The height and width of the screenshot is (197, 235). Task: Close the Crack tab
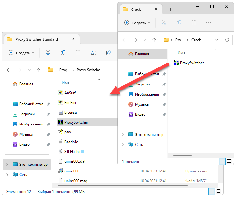[156, 9]
